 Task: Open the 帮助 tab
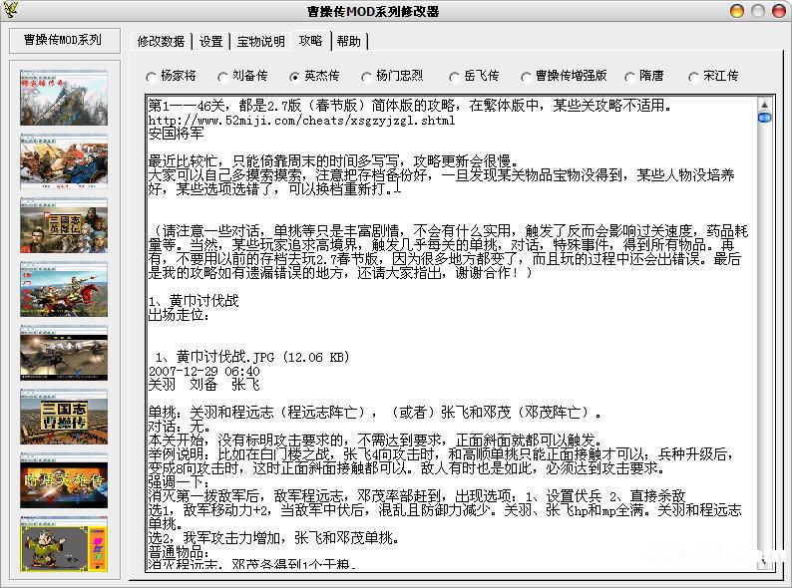click(348, 42)
